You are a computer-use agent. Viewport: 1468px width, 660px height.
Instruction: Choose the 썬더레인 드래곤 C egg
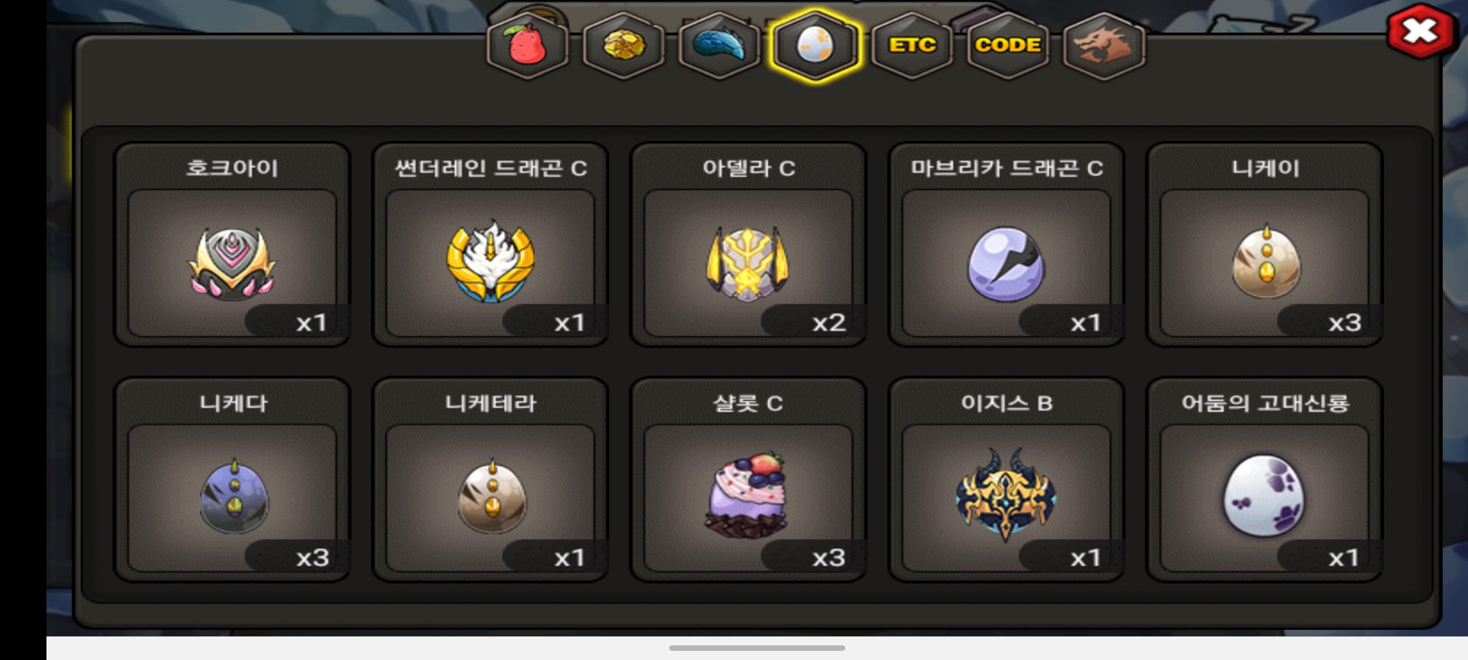coord(490,262)
